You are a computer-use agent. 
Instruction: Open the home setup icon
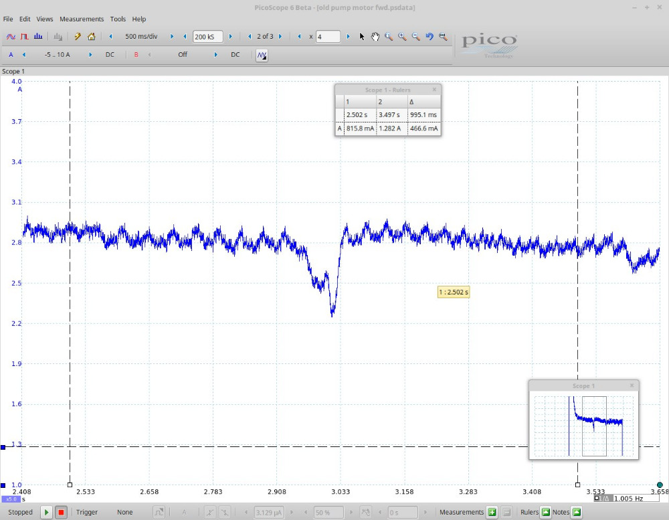92,36
